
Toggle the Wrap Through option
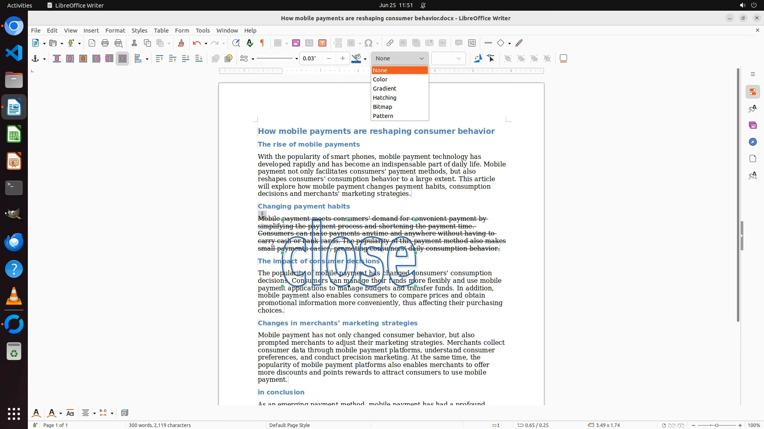123,59
